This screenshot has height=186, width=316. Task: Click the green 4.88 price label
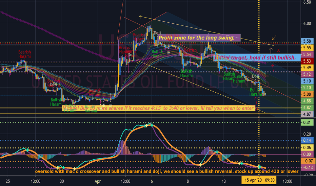click(x=307, y=101)
